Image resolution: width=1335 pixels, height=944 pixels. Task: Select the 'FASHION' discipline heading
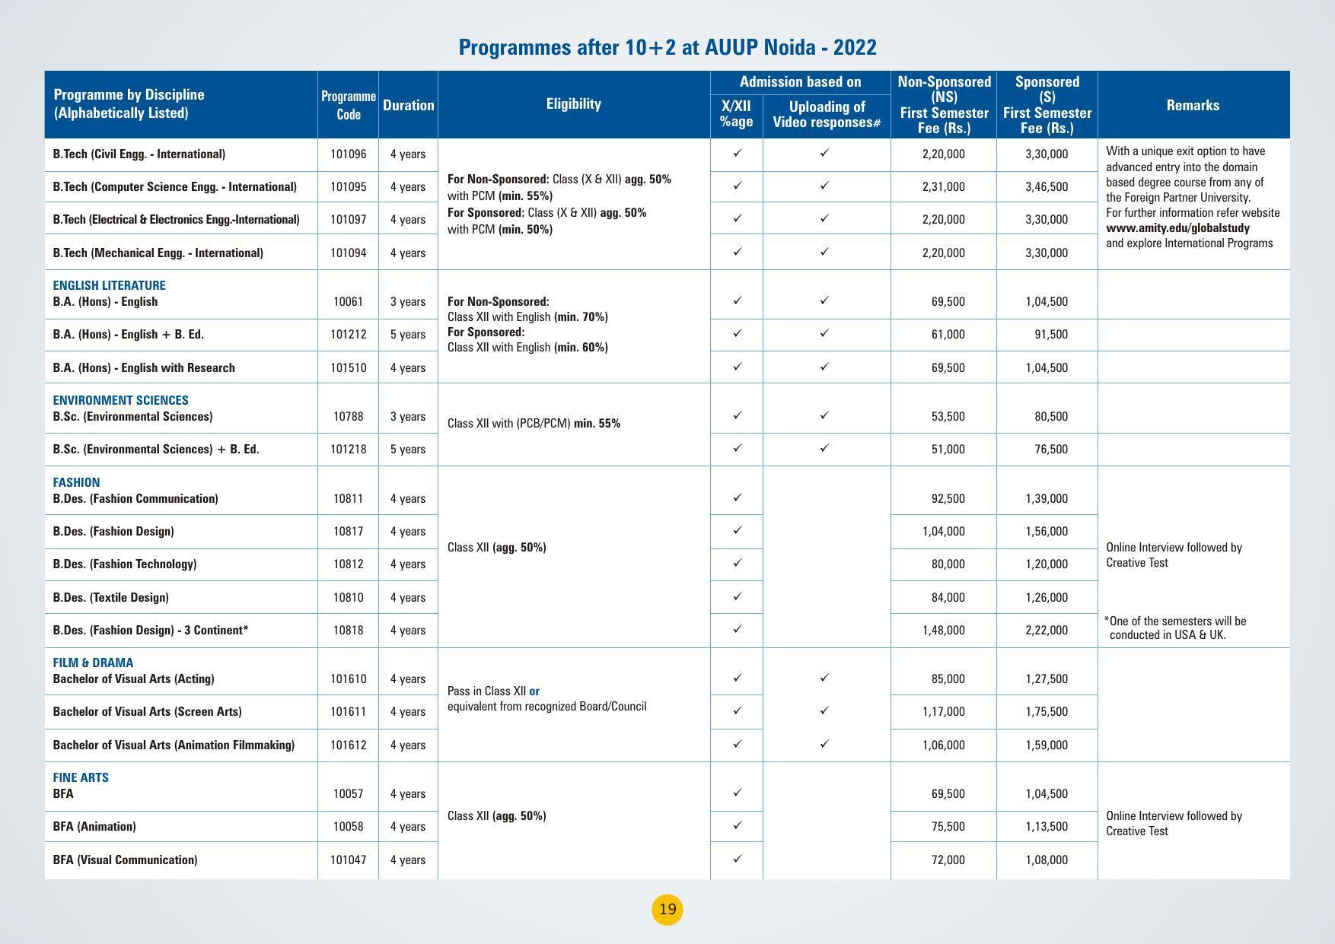pos(76,482)
